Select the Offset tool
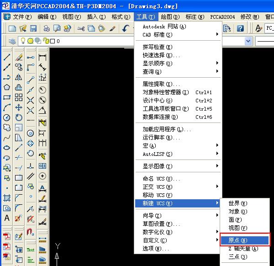 [x=19, y=87]
